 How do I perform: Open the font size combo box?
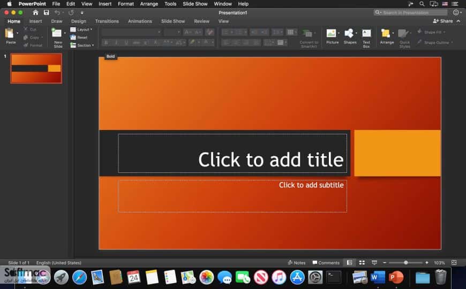pos(172,32)
